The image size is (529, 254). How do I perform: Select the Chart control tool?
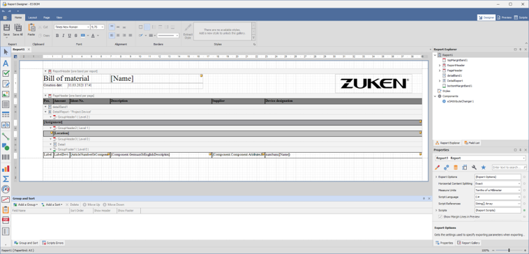pos(6,168)
